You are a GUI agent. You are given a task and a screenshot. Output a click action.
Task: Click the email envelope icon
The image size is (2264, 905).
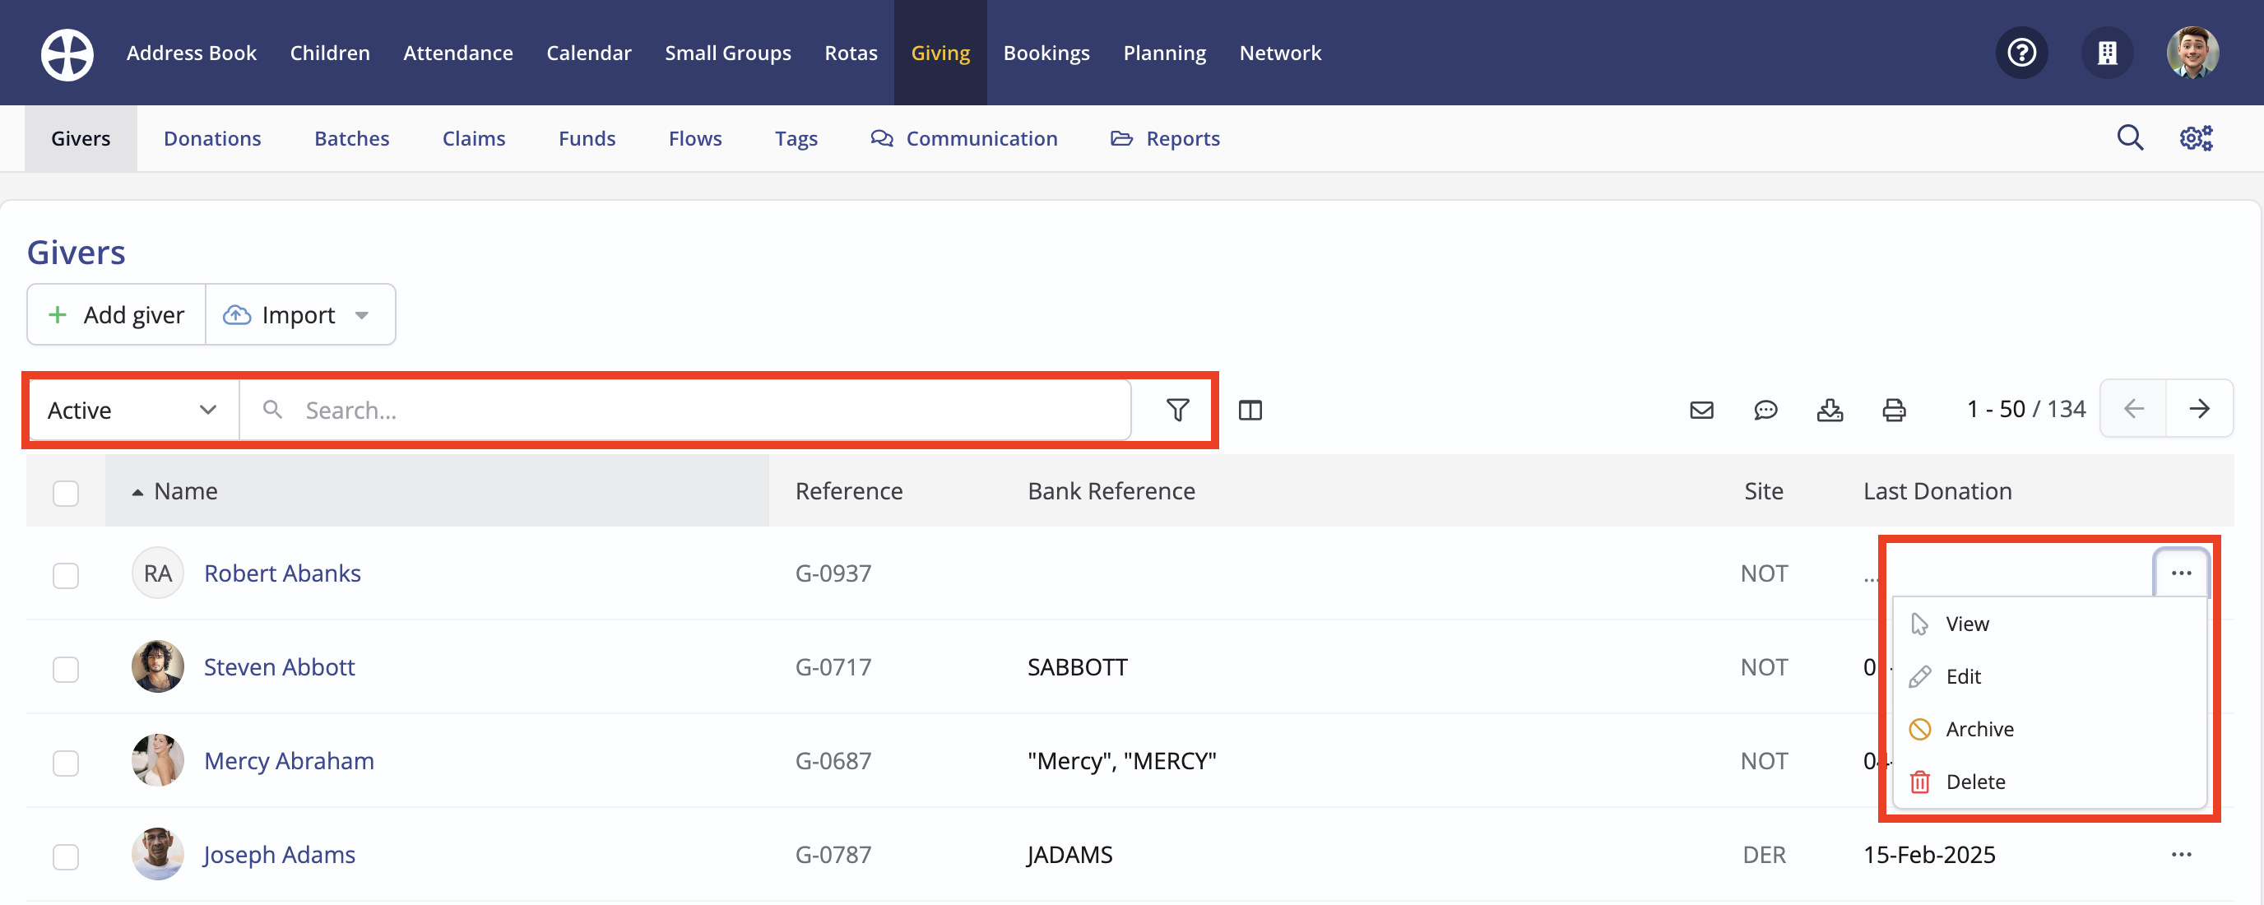pos(1700,410)
